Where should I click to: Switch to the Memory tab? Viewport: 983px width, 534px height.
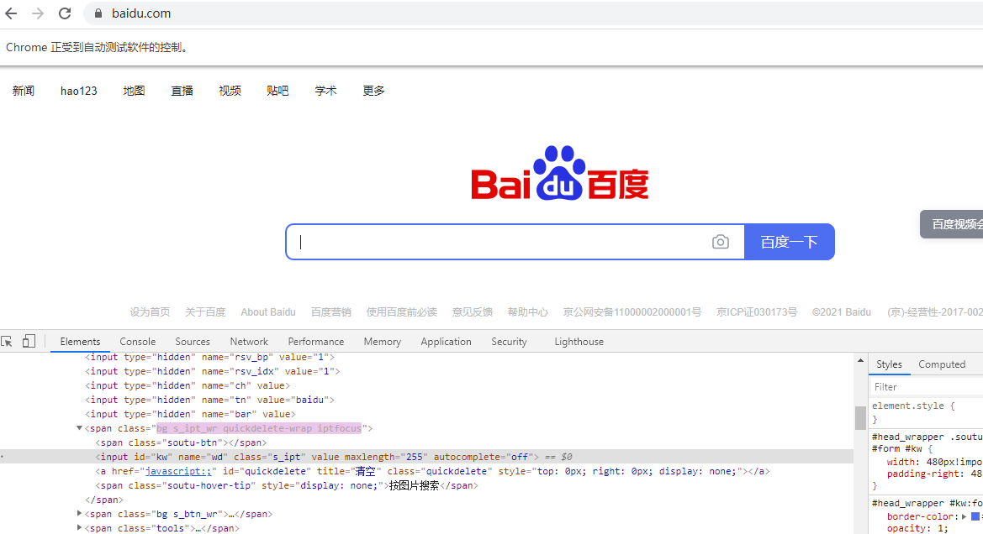point(383,341)
